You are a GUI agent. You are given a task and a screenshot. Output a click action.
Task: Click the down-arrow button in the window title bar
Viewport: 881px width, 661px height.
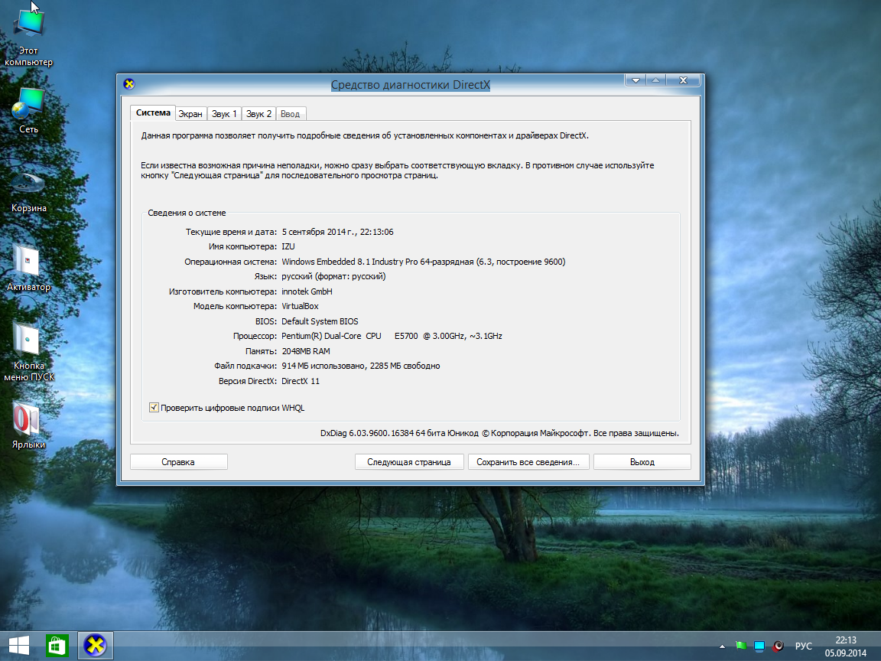pyautogui.click(x=636, y=80)
